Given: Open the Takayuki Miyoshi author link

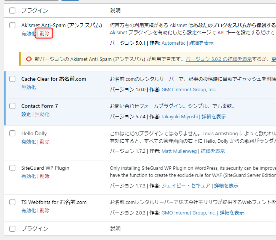Looking at the screenshot, I should pyautogui.click(x=180, y=116).
